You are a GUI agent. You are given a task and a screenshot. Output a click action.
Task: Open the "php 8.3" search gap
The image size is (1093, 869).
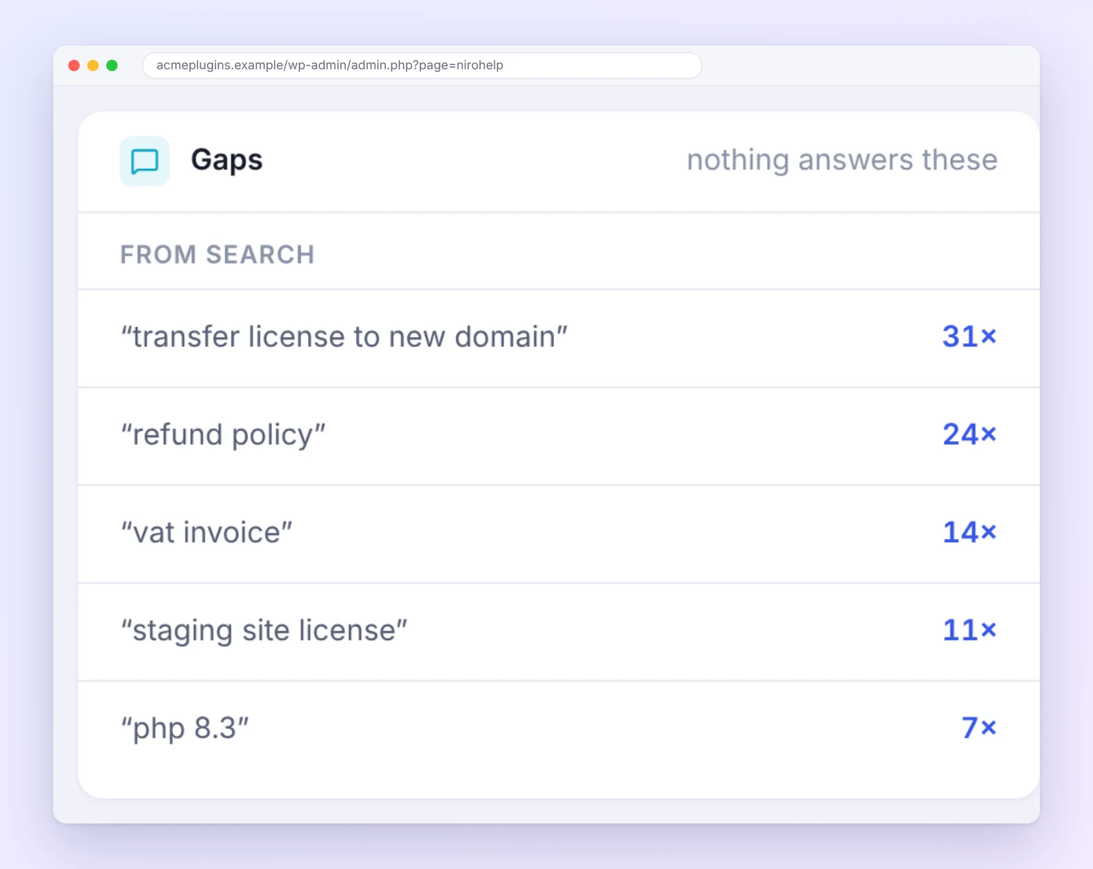(559, 729)
